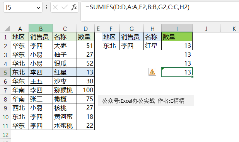239x142 pixels.
Task: Click result cell I2 showing 13
Action: point(177,46)
